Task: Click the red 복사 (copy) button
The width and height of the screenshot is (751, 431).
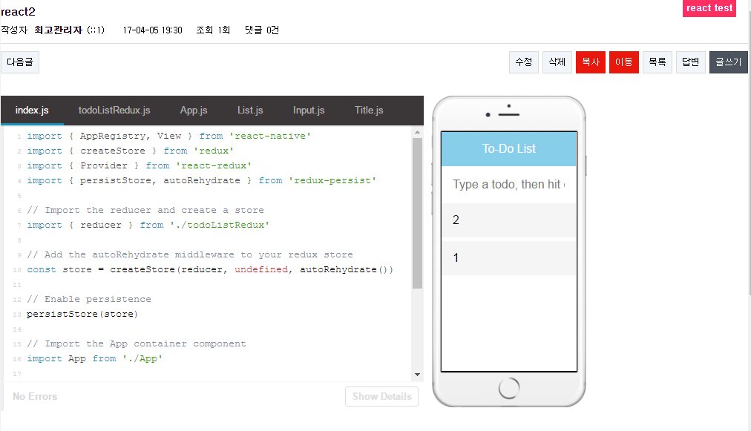Action: (591, 62)
